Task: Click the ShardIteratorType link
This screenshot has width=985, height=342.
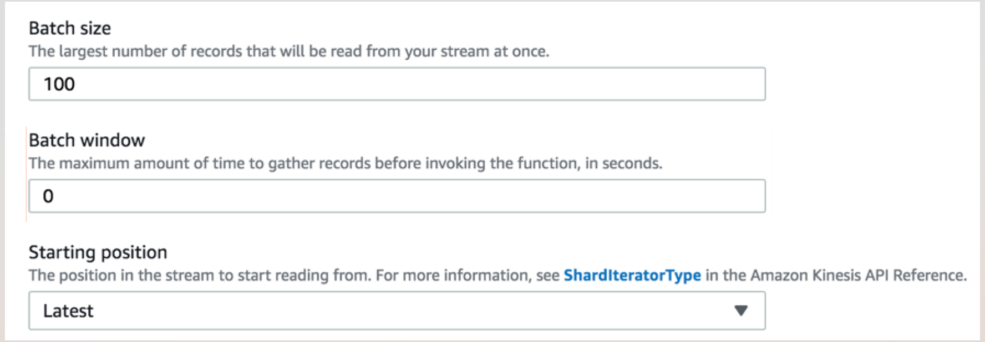Action: click(x=633, y=272)
